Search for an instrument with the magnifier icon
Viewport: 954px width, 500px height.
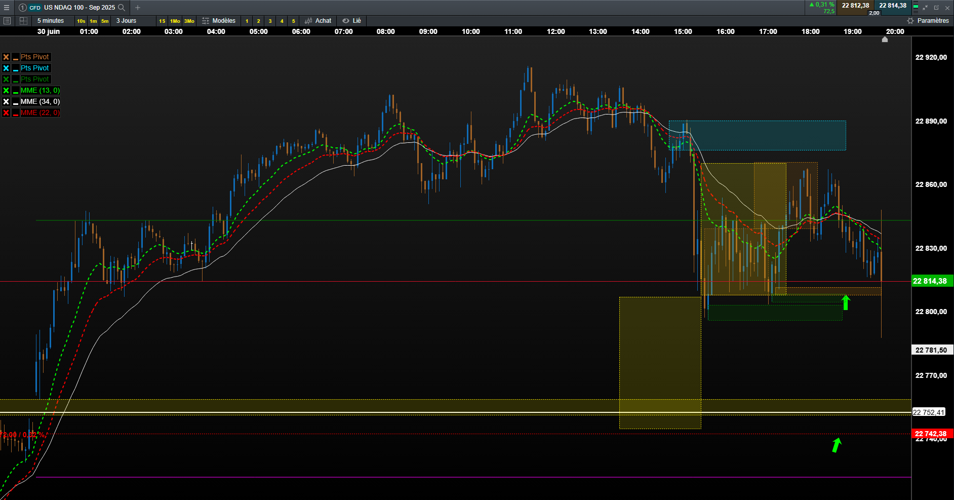[122, 8]
